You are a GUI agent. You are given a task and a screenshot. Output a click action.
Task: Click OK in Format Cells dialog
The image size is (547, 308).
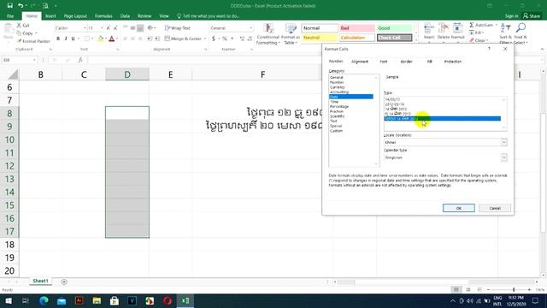459,208
